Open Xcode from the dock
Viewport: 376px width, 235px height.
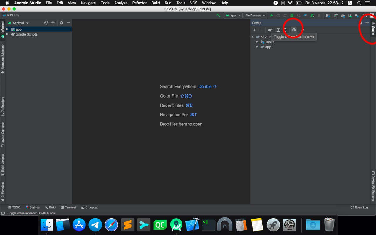pyautogui.click(x=192, y=225)
